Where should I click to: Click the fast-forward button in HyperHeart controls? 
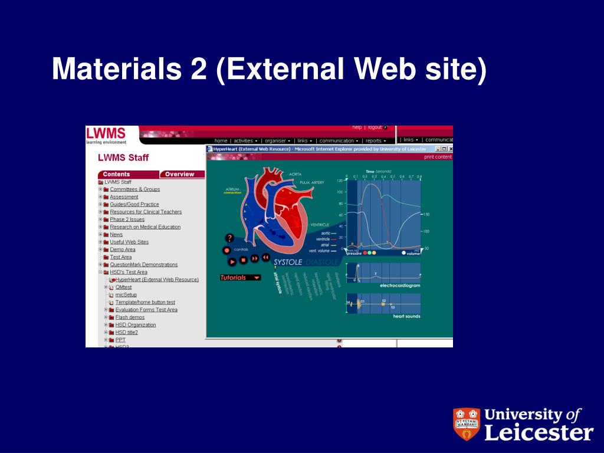tap(255, 258)
